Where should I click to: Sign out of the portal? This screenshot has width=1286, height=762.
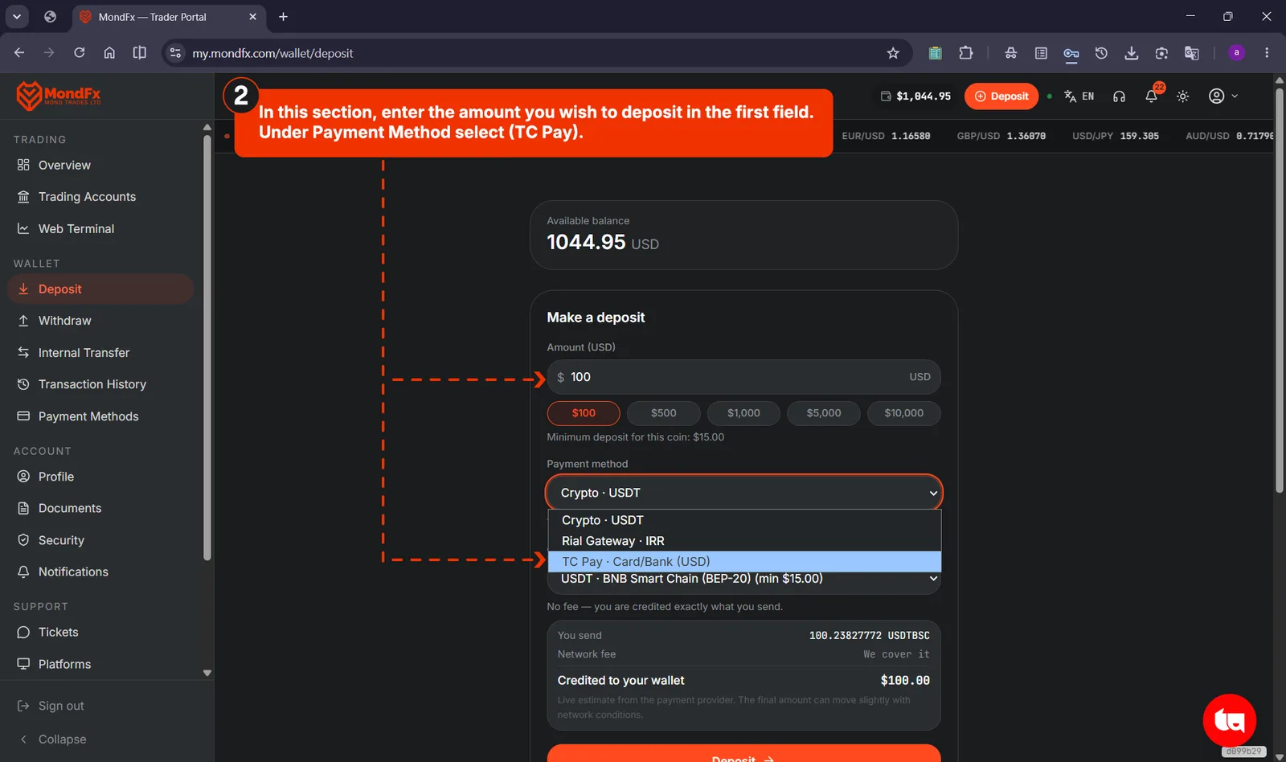click(51, 706)
